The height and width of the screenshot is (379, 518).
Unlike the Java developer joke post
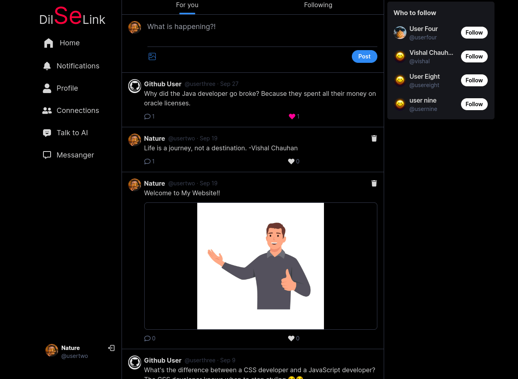pyautogui.click(x=292, y=117)
